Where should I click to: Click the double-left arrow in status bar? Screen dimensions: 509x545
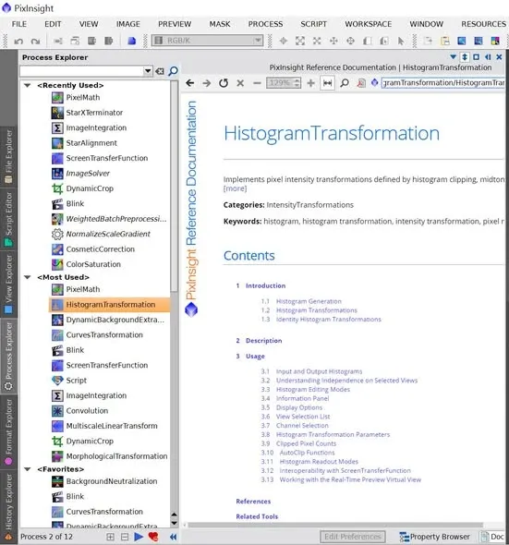point(173,537)
